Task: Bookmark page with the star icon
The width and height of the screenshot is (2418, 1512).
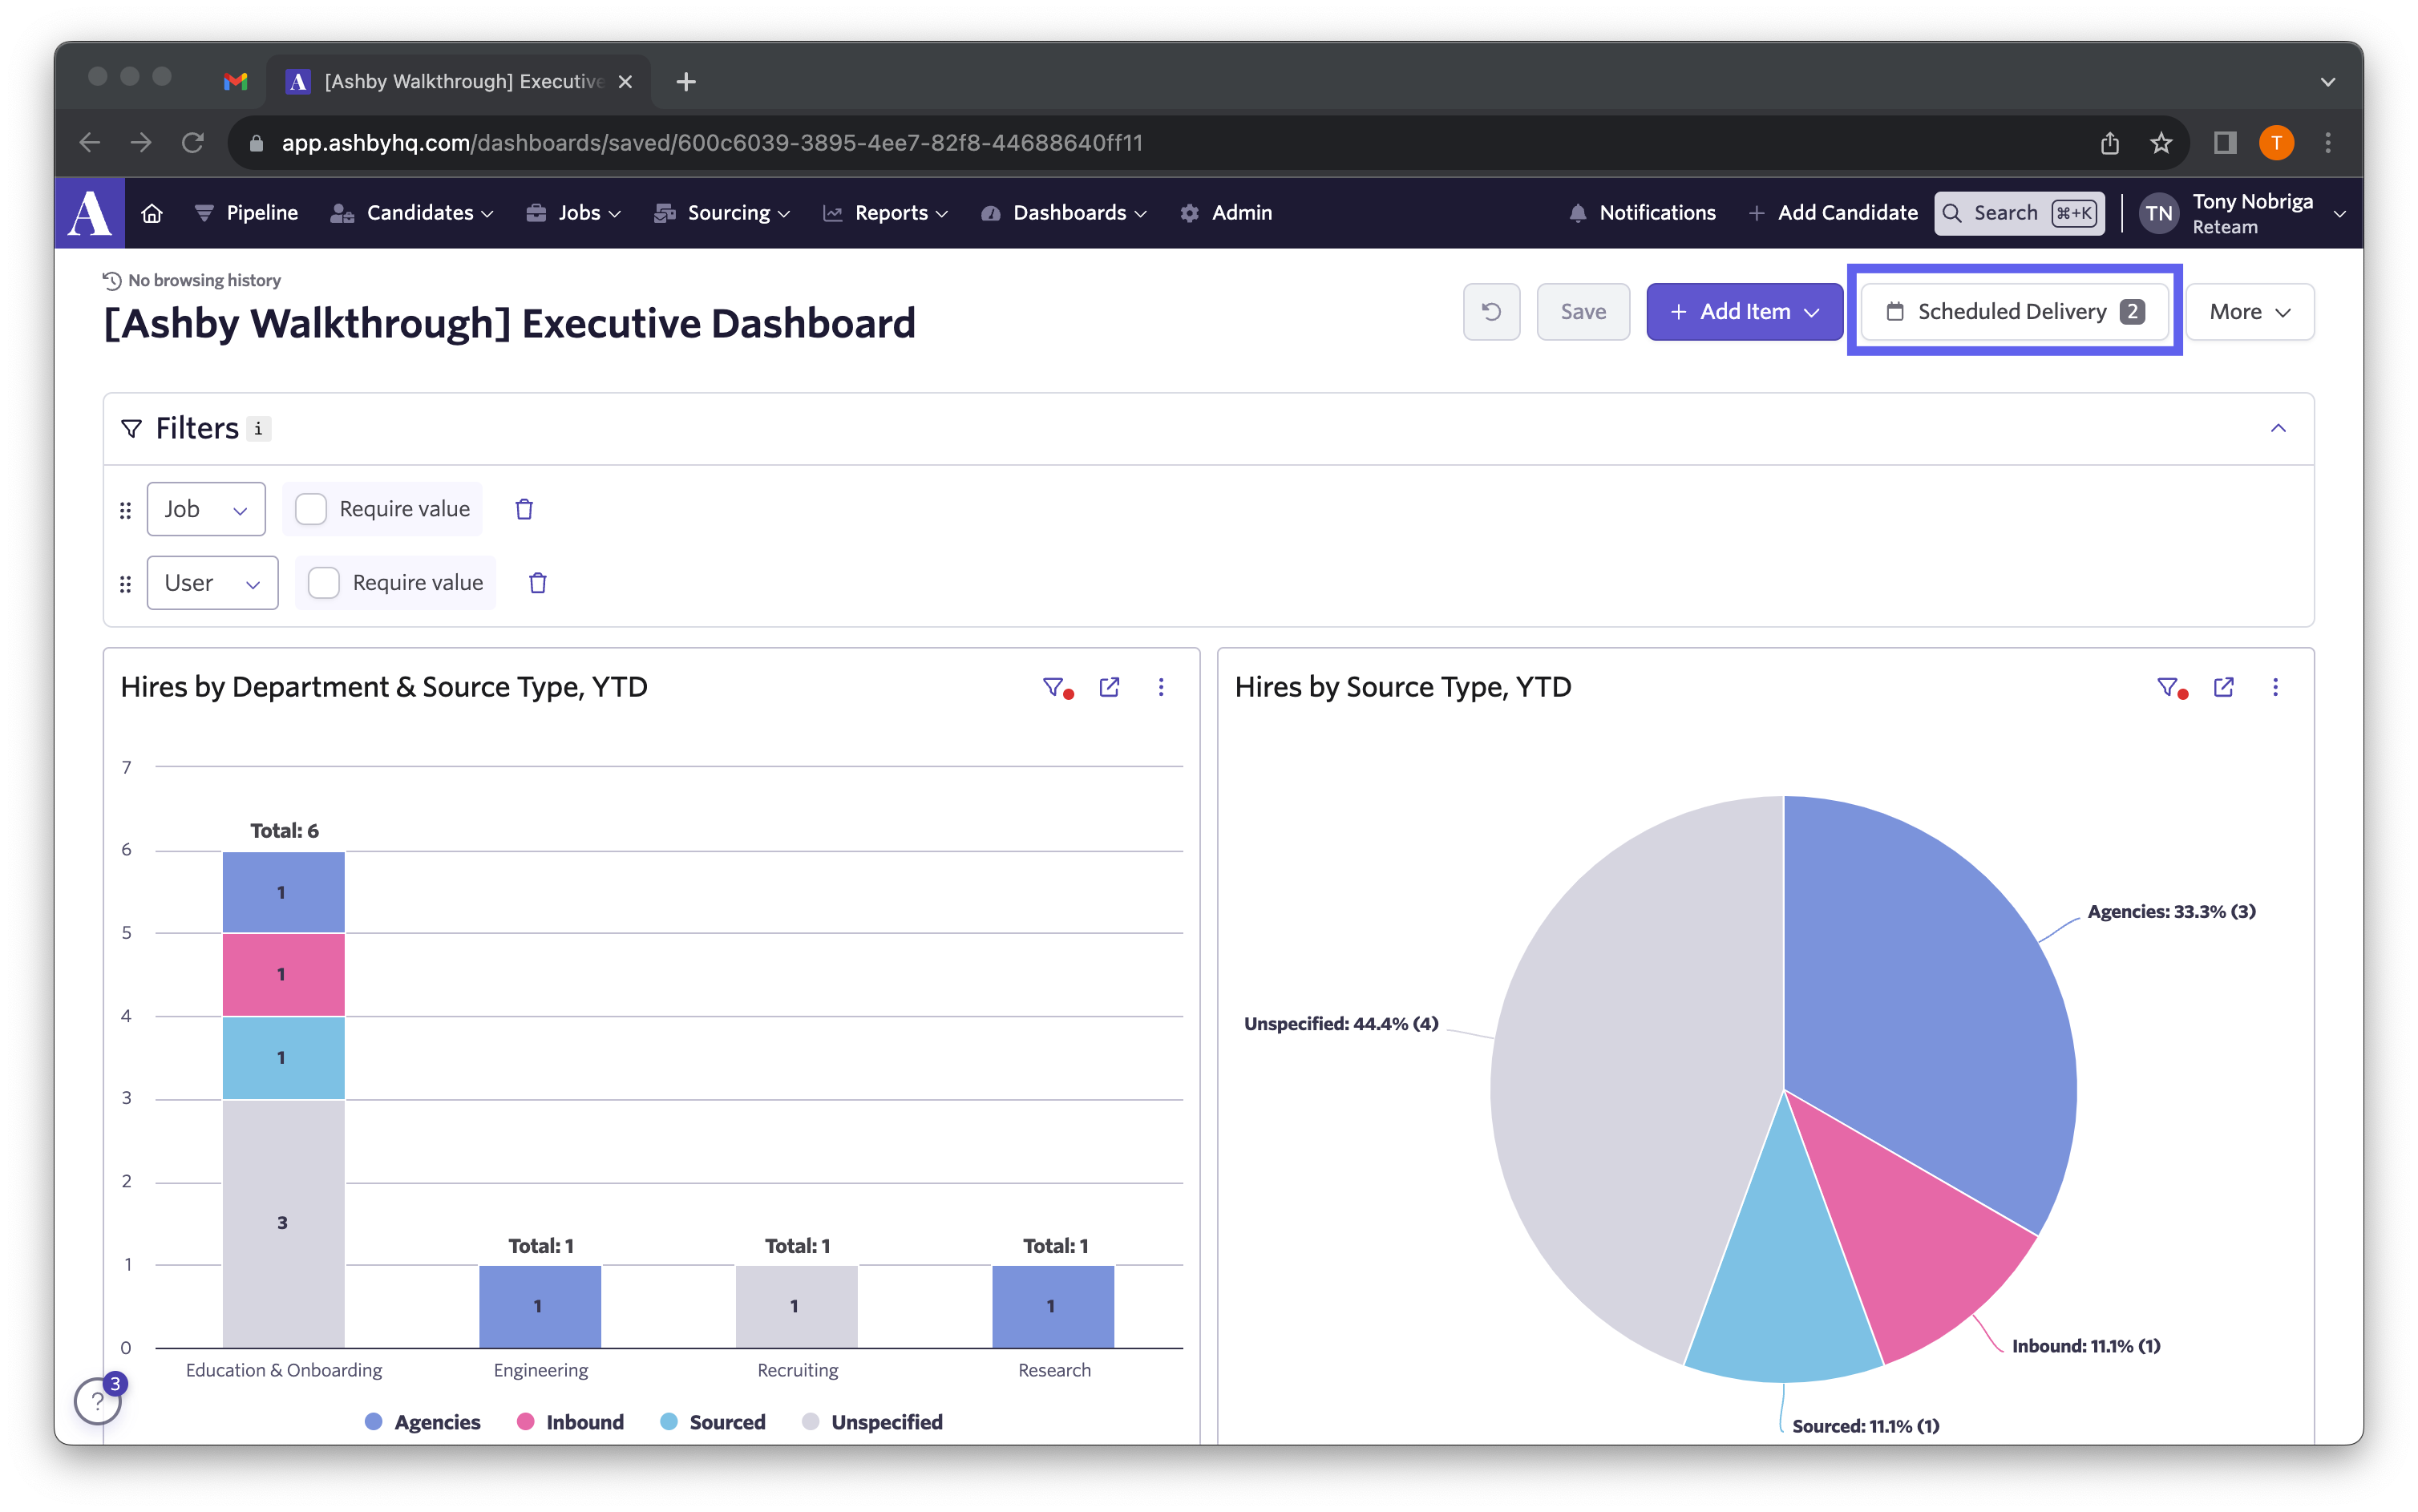Action: coord(2161,143)
